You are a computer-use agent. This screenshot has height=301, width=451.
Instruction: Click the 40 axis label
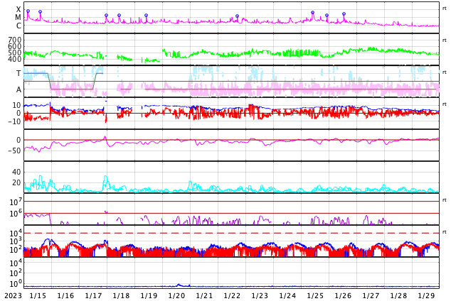[16, 172]
